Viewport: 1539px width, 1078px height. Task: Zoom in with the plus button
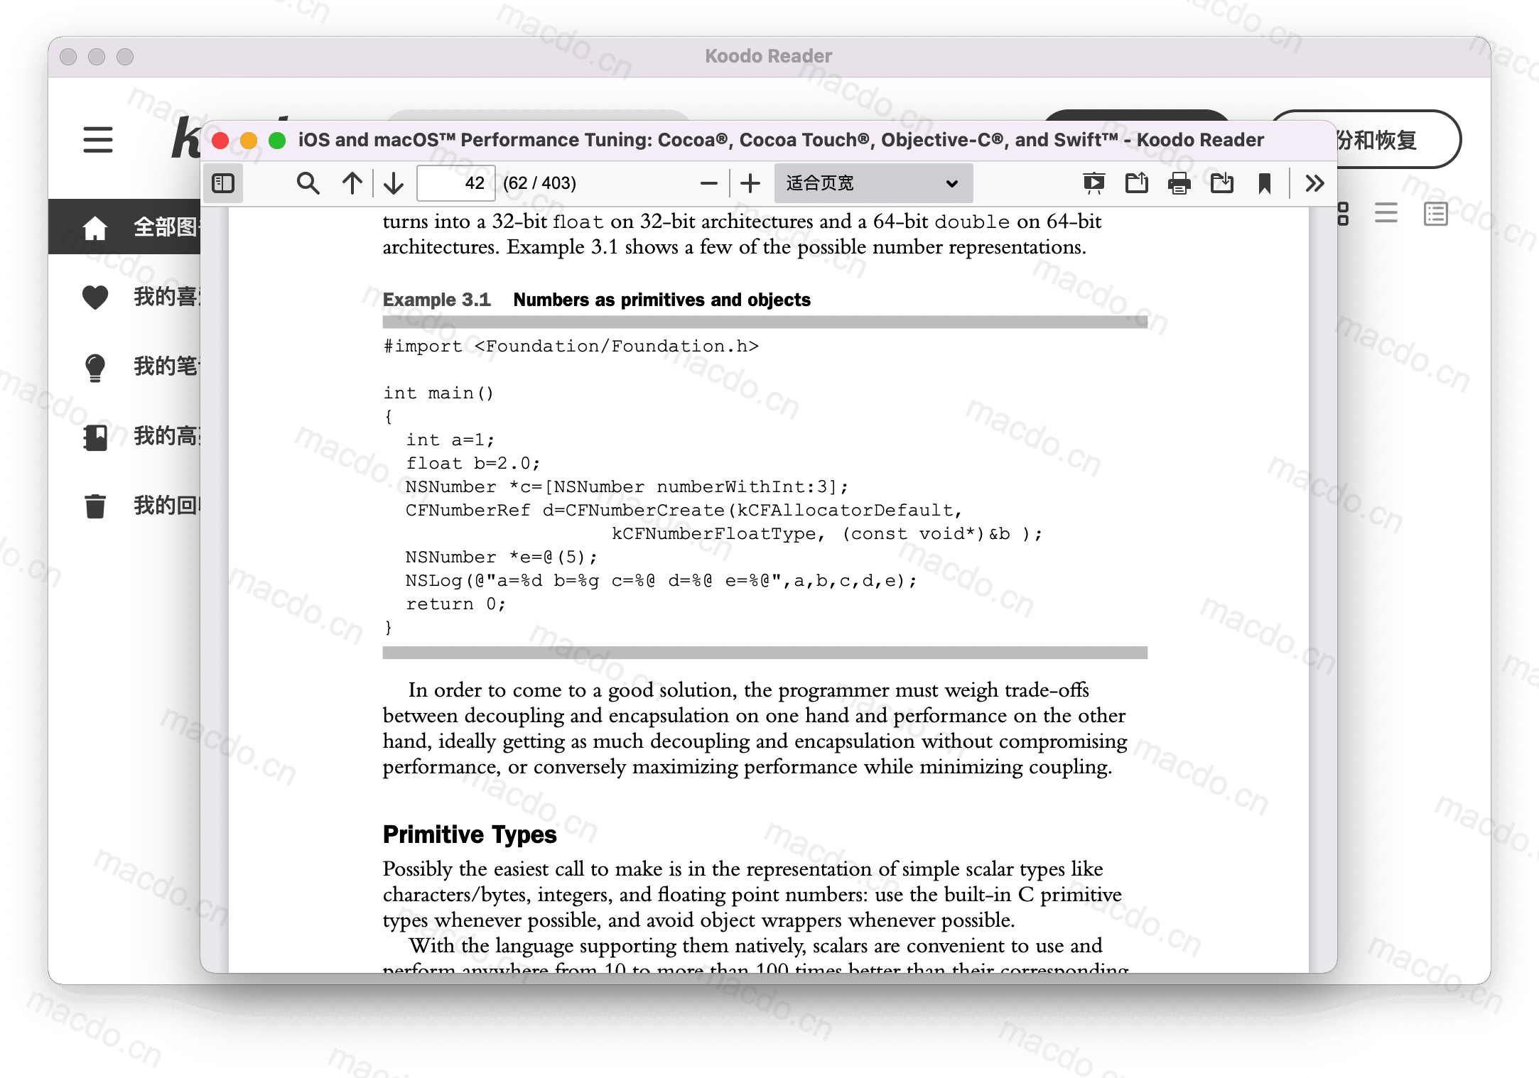tap(750, 183)
